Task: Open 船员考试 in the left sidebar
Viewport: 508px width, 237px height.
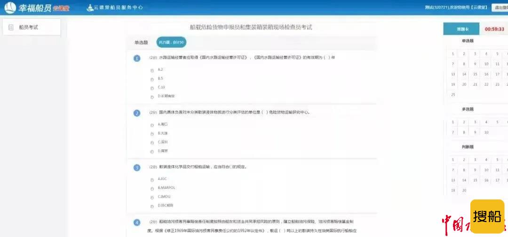Action: click(32, 27)
